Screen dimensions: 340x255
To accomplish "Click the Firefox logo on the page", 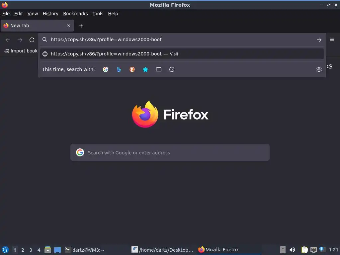I will [x=145, y=114].
